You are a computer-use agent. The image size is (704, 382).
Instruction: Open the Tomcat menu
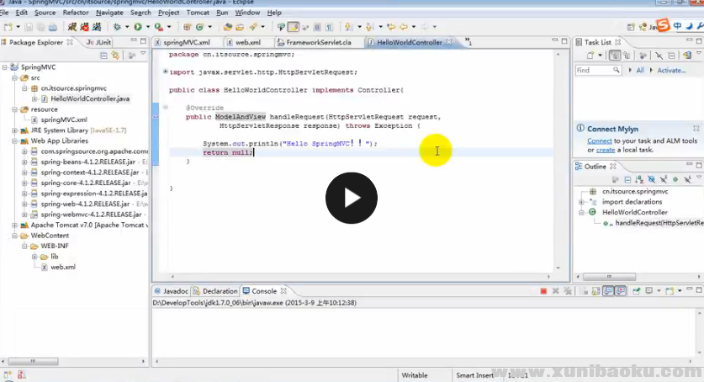pos(196,13)
